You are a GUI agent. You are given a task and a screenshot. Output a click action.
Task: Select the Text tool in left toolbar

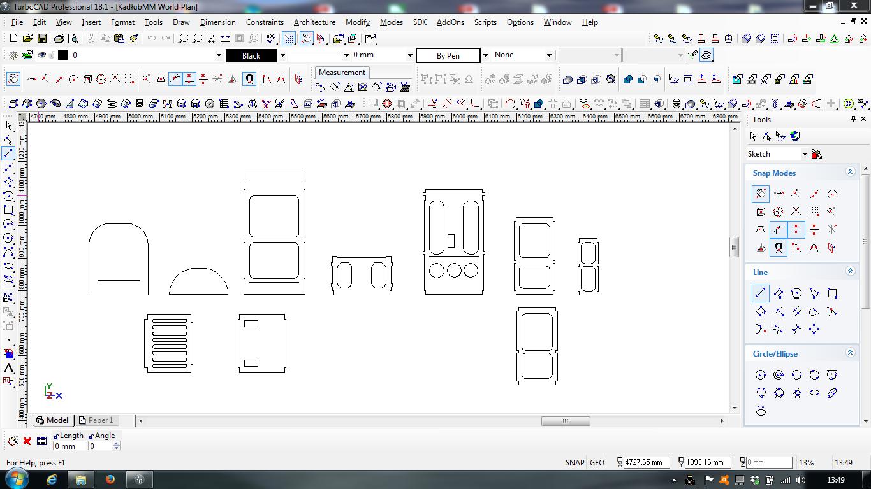pyautogui.click(x=8, y=368)
